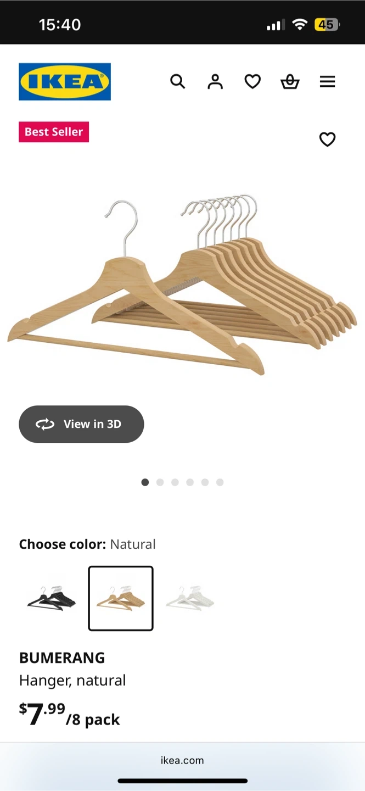Jump to last image carousel dot
This screenshot has width=365, height=791.
[220, 482]
